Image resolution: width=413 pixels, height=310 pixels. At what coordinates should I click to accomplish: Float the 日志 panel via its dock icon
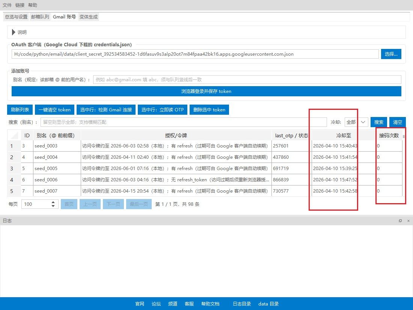tap(400, 221)
